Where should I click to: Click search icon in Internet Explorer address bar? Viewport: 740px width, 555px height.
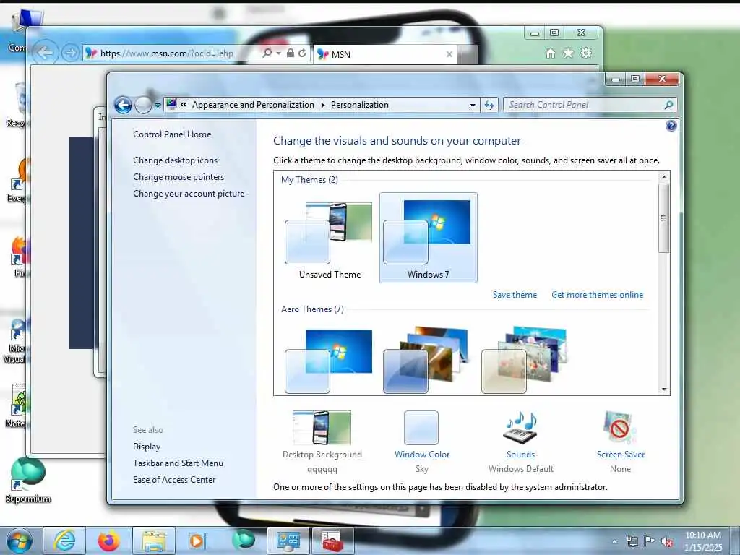pos(267,53)
